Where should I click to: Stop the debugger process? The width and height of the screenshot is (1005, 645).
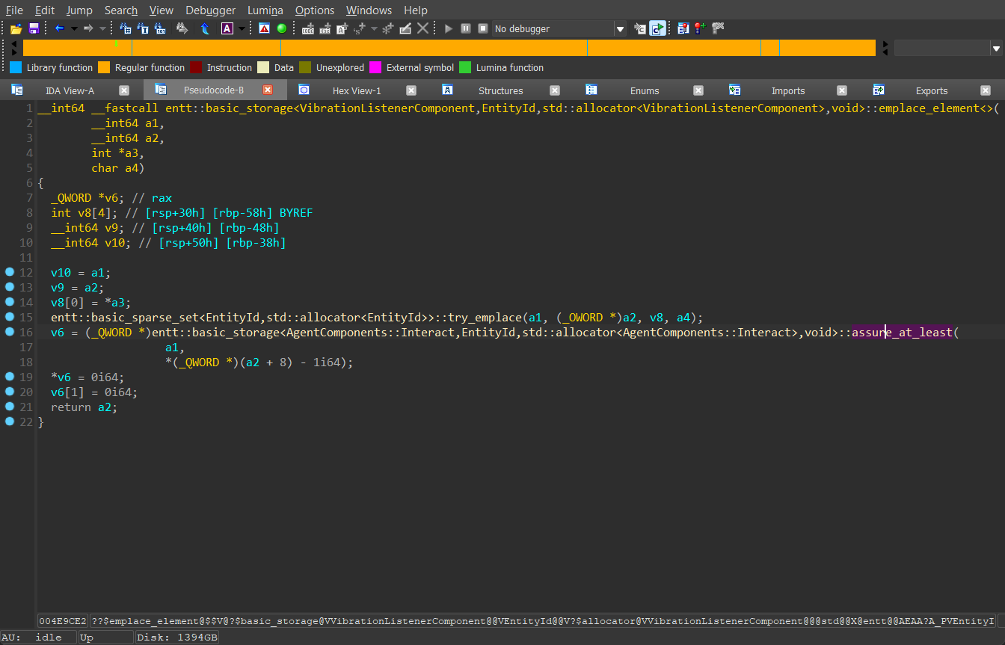click(x=483, y=28)
